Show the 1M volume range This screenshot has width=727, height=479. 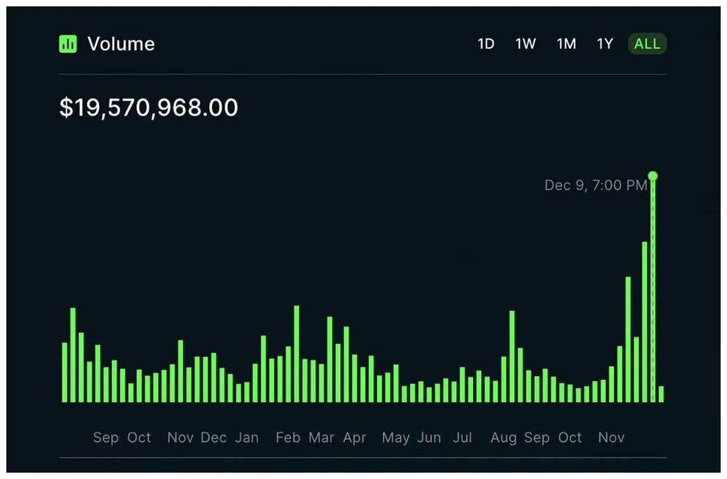pyautogui.click(x=566, y=44)
